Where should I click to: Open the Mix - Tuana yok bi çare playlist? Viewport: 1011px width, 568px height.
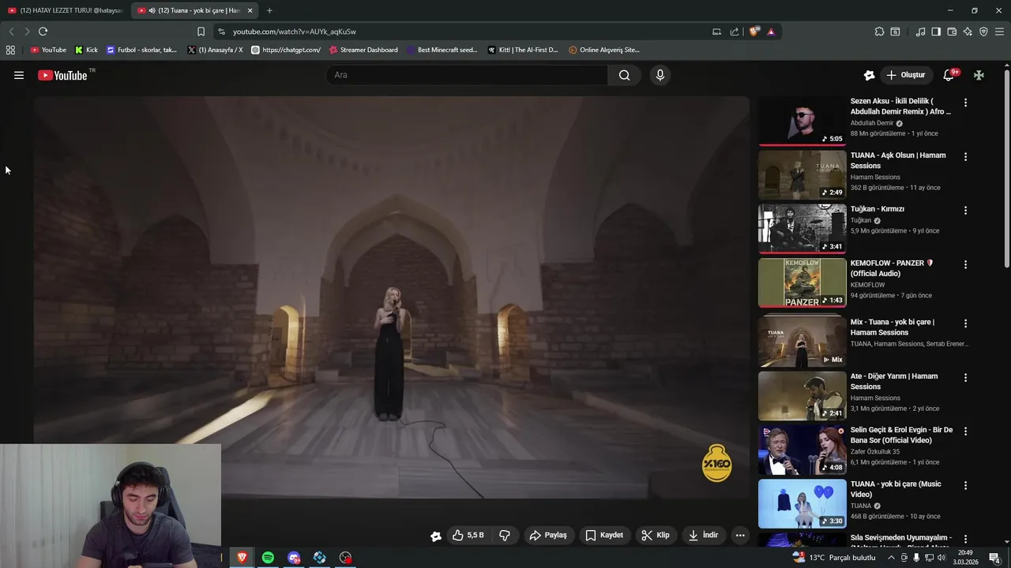point(893,327)
